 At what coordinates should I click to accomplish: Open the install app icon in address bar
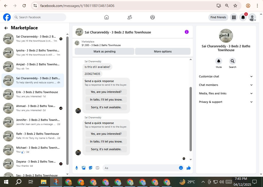[219, 6]
